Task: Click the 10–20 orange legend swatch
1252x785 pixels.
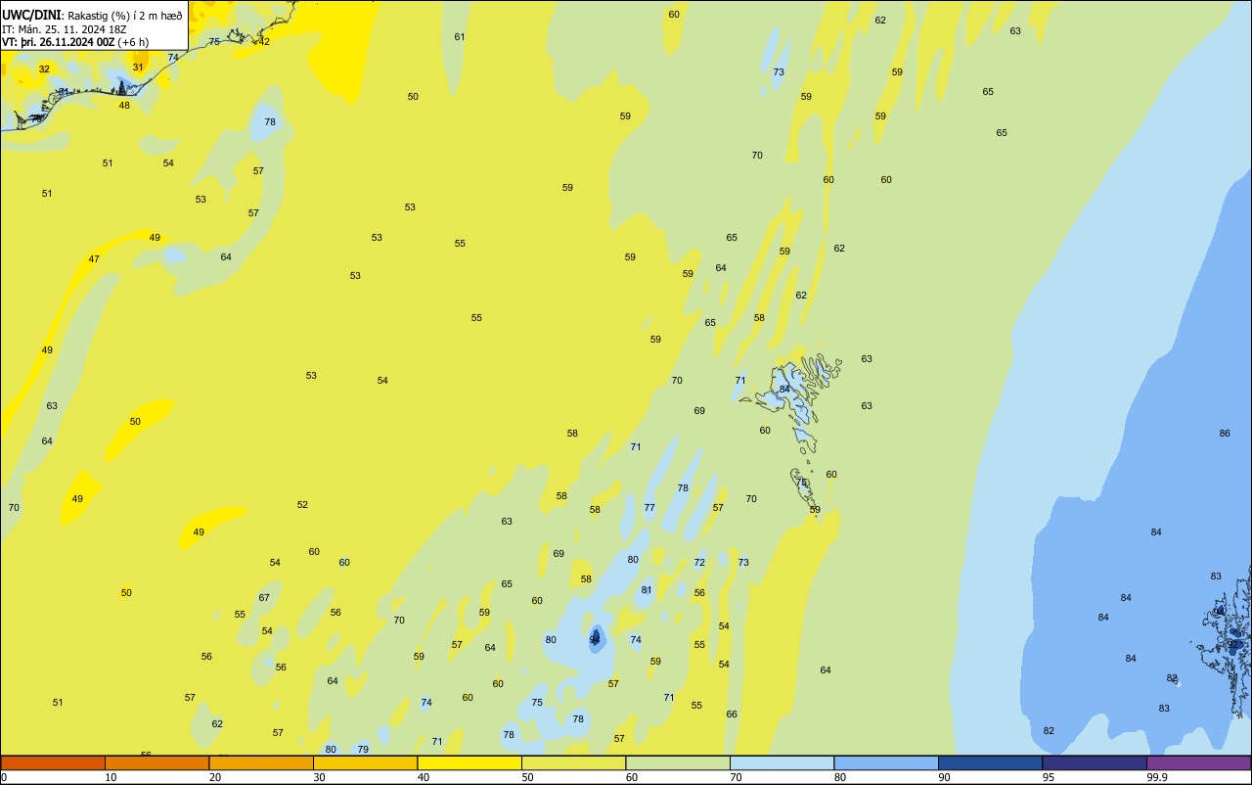Action: 156,762
